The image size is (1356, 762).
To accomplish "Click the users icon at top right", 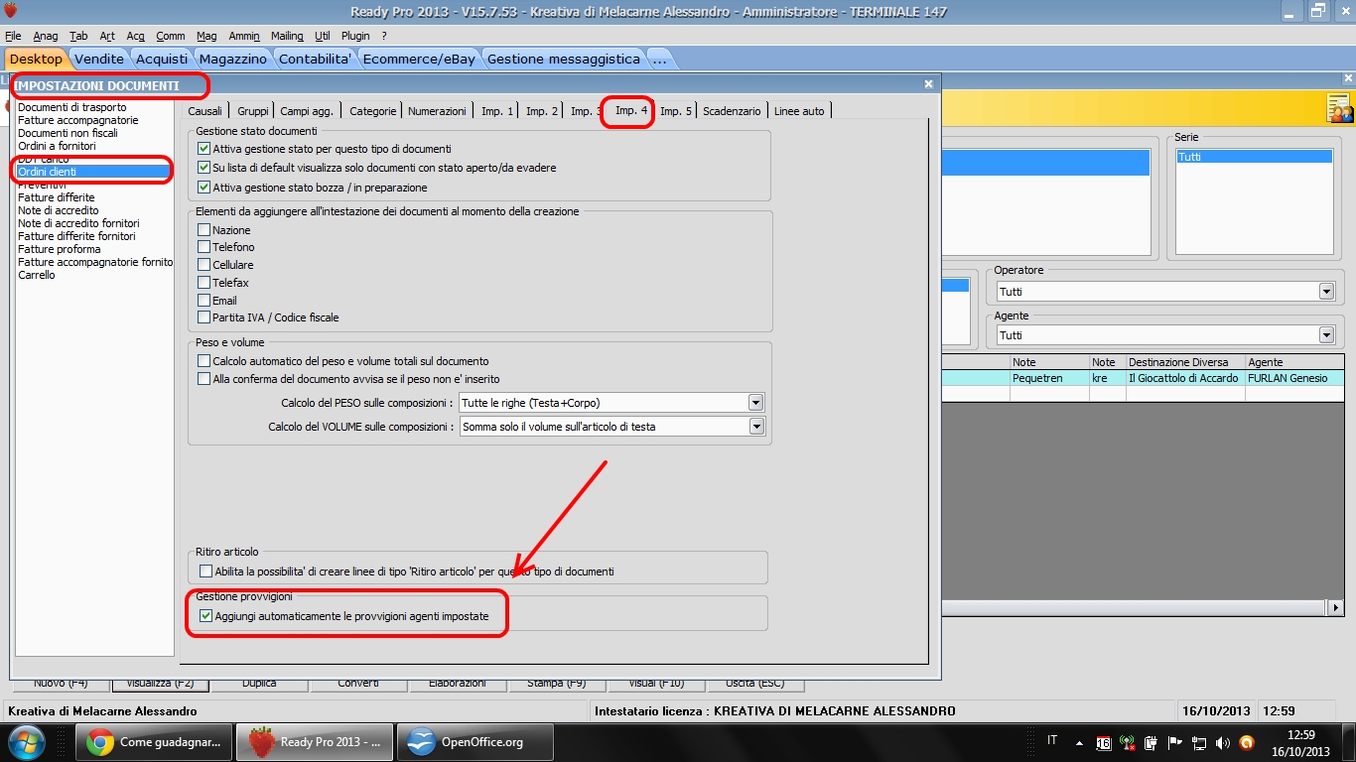I will click(x=1339, y=108).
